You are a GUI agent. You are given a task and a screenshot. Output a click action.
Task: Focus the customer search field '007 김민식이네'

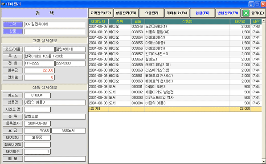click(55, 24)
